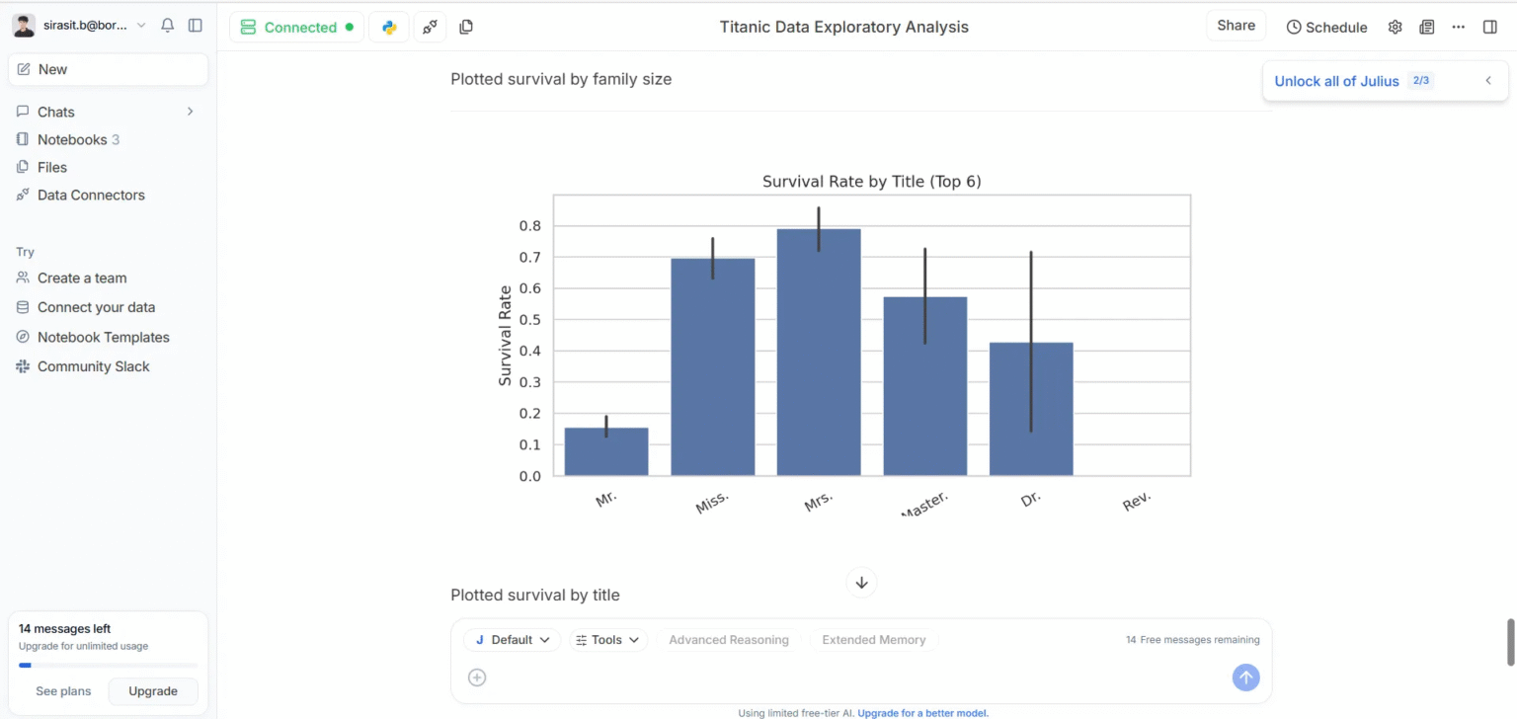This screenshot has width=1517, height=719.
Task: Enable Extended Memory mode
Action: [873, 640]
